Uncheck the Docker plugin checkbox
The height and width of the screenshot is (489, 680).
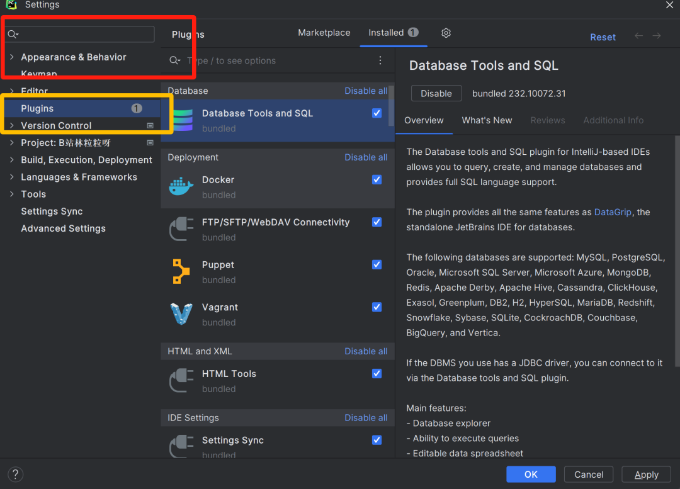coord(377,179)
